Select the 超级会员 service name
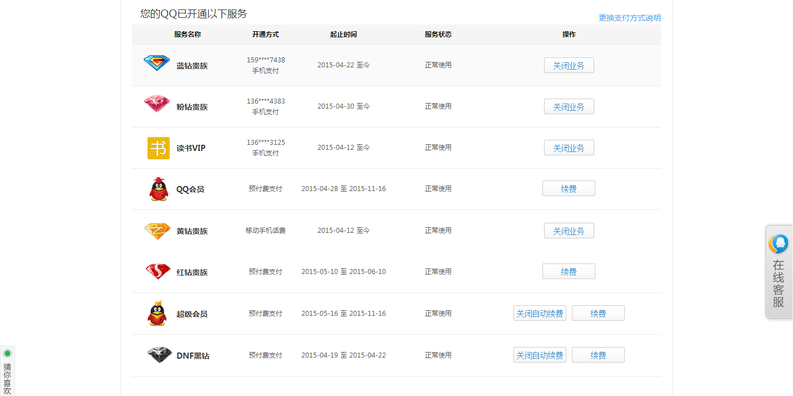Viewport: 793px width, 396px height. pos(192,314)
